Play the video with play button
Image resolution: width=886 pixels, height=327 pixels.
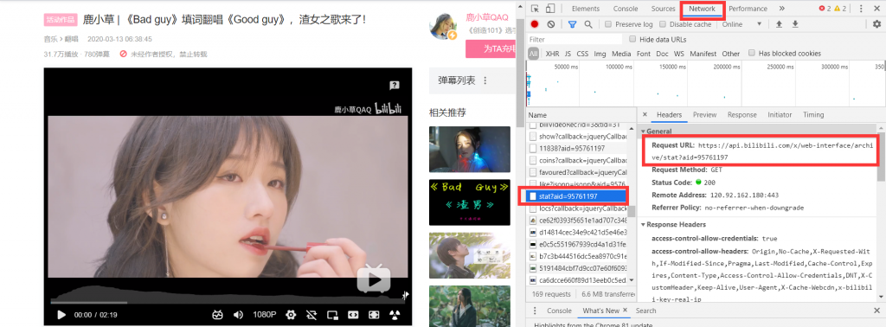[61, 315]
